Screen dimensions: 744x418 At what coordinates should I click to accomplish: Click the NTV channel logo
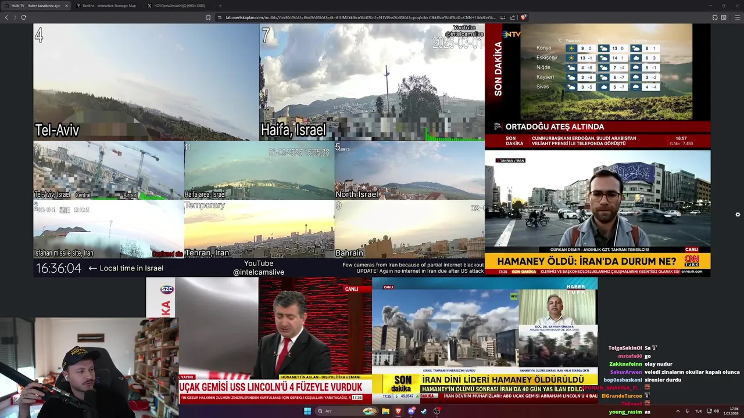pyautogui.click(x=512, y=34)
